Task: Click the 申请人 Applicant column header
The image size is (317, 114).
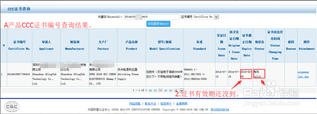Action: click(46, 46)
